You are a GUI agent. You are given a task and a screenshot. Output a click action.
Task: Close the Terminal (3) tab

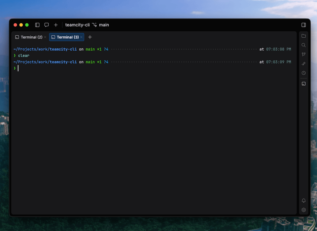tap(81, 37)
